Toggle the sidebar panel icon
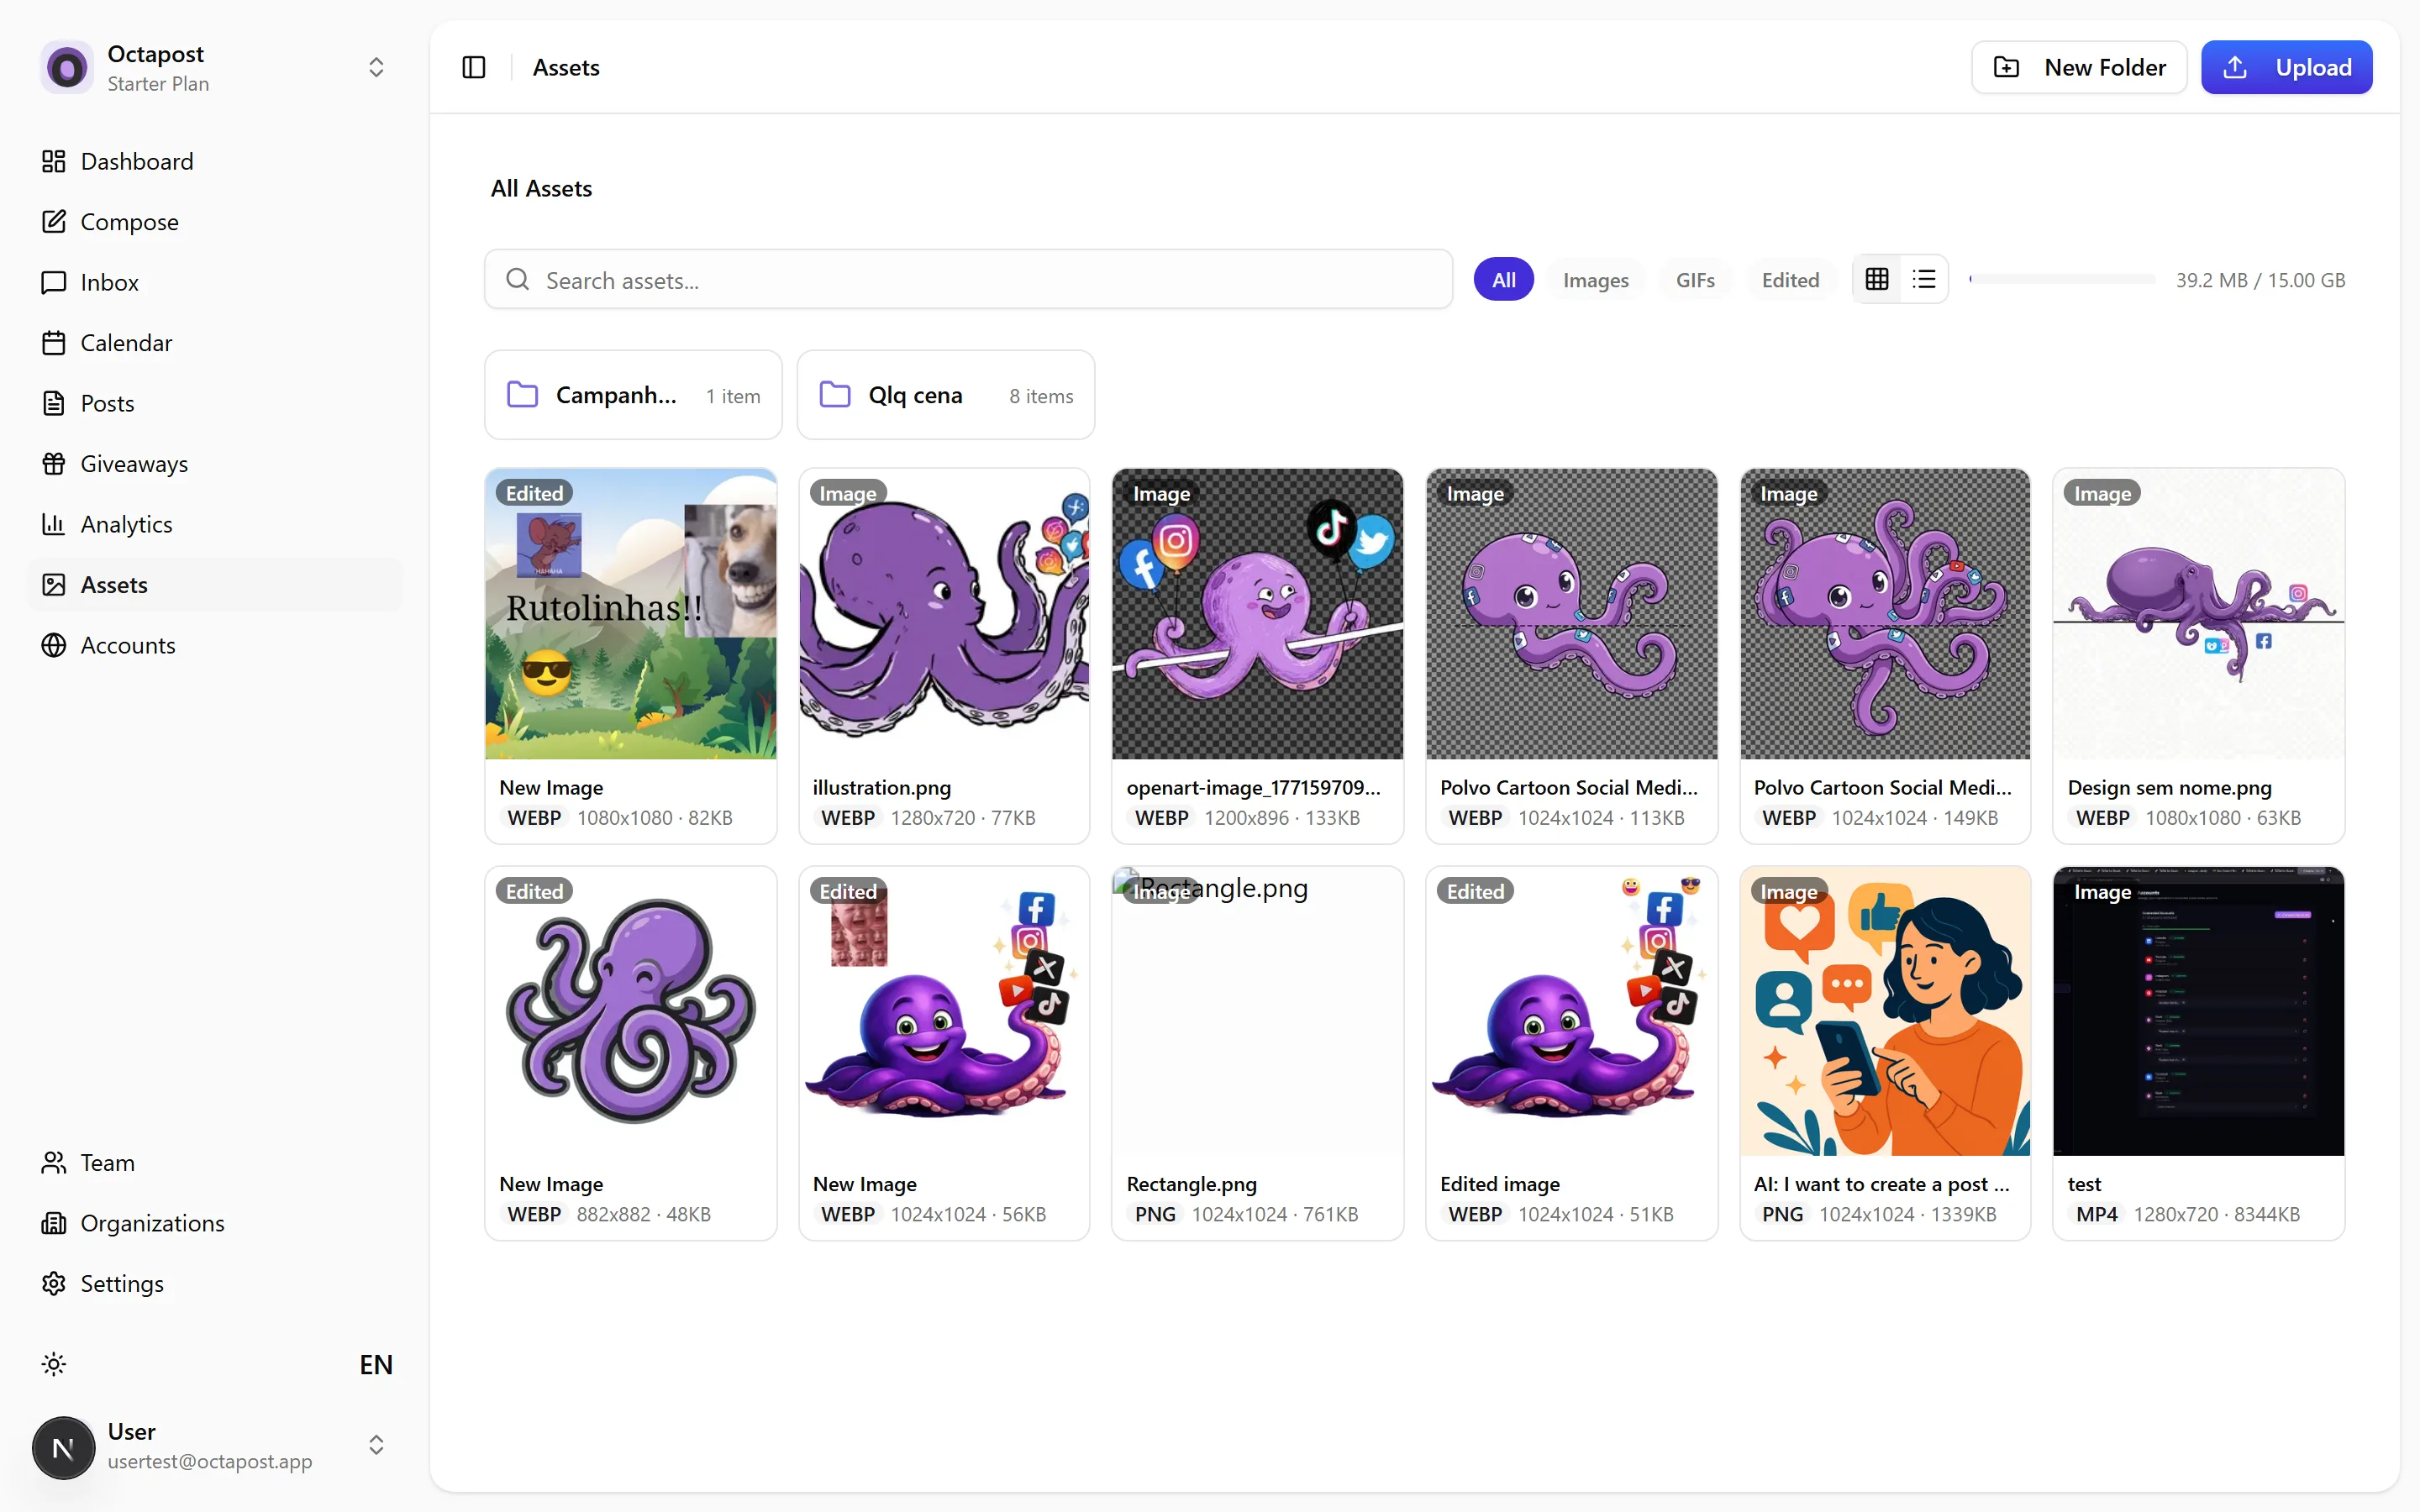The width and height of the screenshot is (2420, 1512). click(474, 67)
